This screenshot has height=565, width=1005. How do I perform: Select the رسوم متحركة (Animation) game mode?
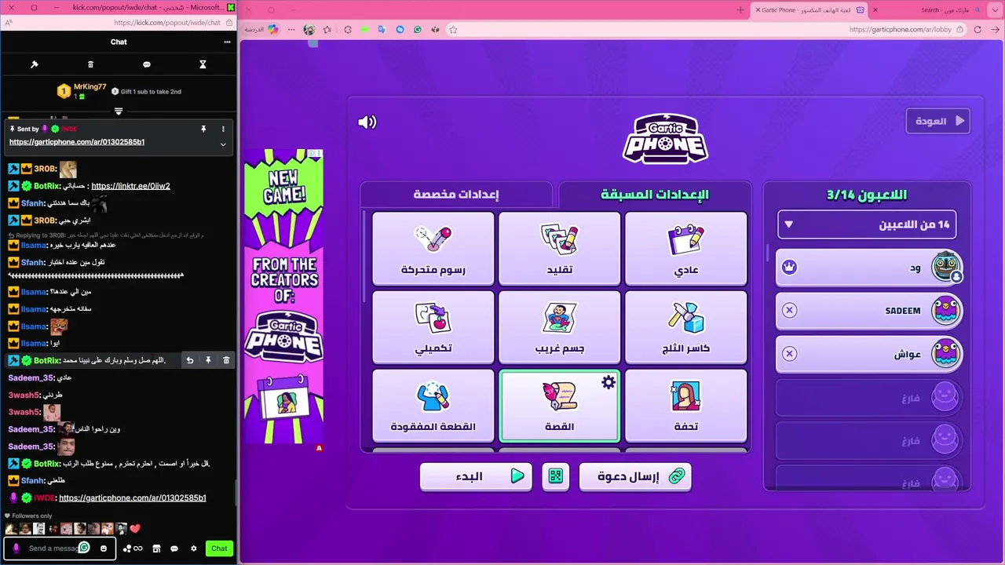tap(433, 249)
